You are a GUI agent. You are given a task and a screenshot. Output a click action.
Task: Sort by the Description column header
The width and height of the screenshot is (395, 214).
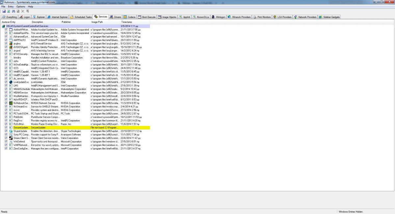click(46, 22)
